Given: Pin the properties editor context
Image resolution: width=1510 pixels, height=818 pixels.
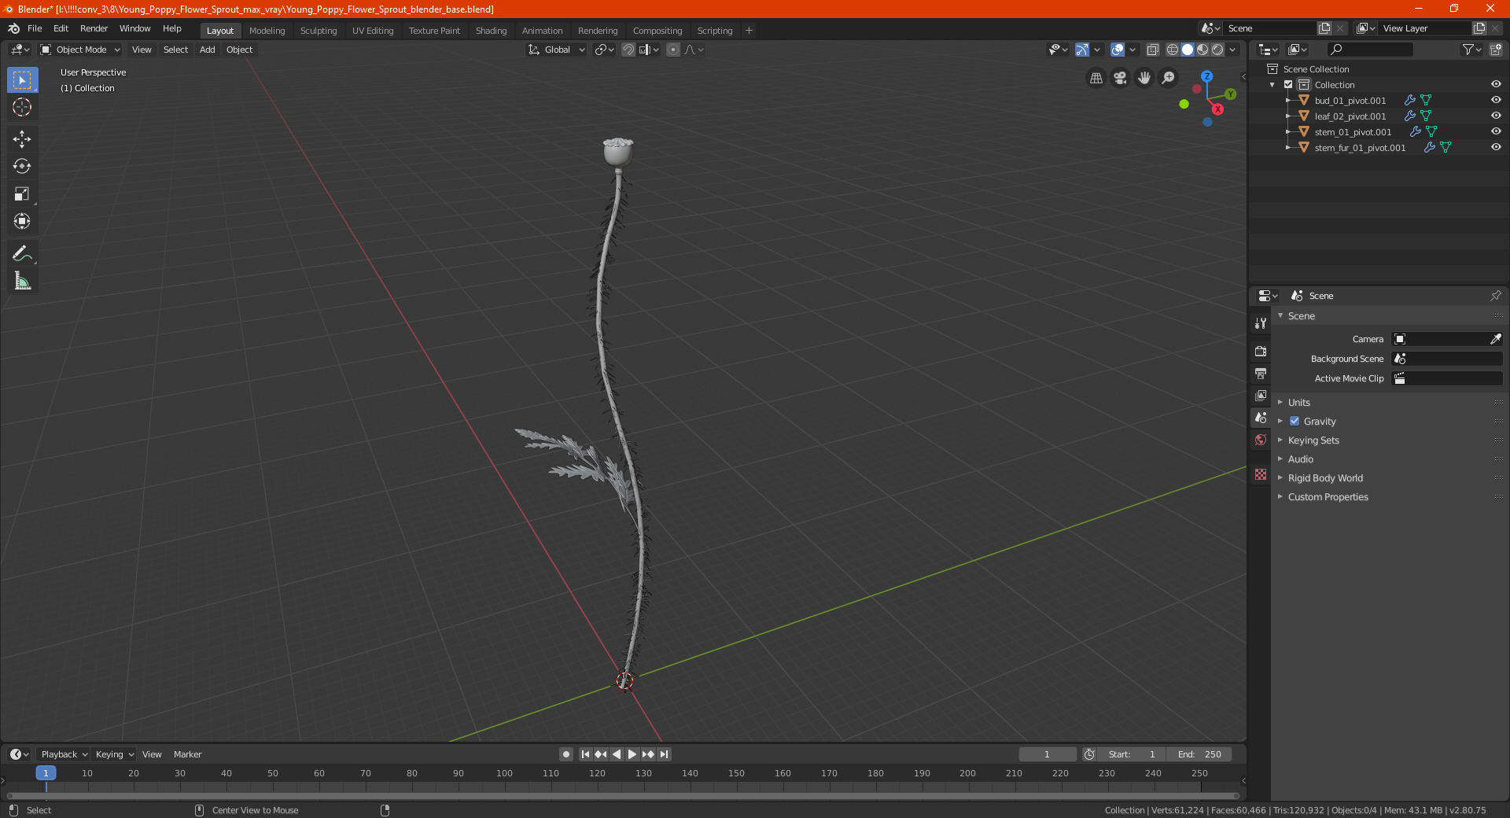Looking at the screenshot, I should (x=1495, y=296).
